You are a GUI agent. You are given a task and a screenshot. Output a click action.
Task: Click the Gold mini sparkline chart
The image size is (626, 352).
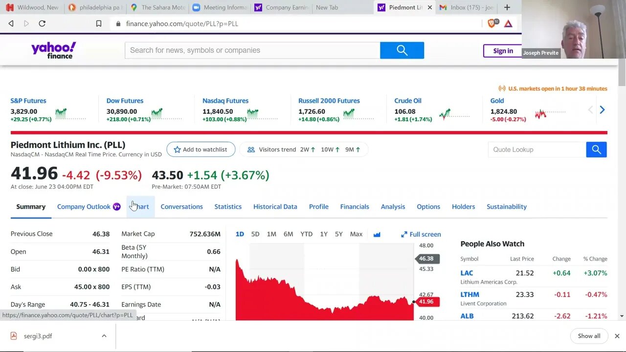pyautogui.click(x=550, y=114)
